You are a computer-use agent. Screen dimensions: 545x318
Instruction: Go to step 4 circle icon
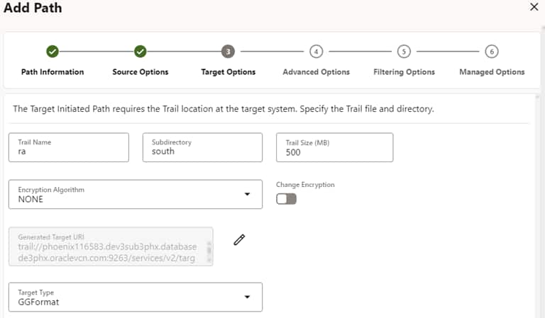[316, 51]
